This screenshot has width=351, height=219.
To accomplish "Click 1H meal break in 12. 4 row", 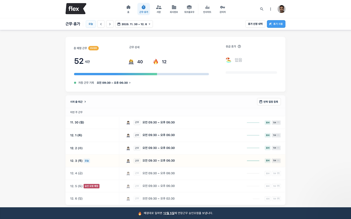I will [276, 173].
